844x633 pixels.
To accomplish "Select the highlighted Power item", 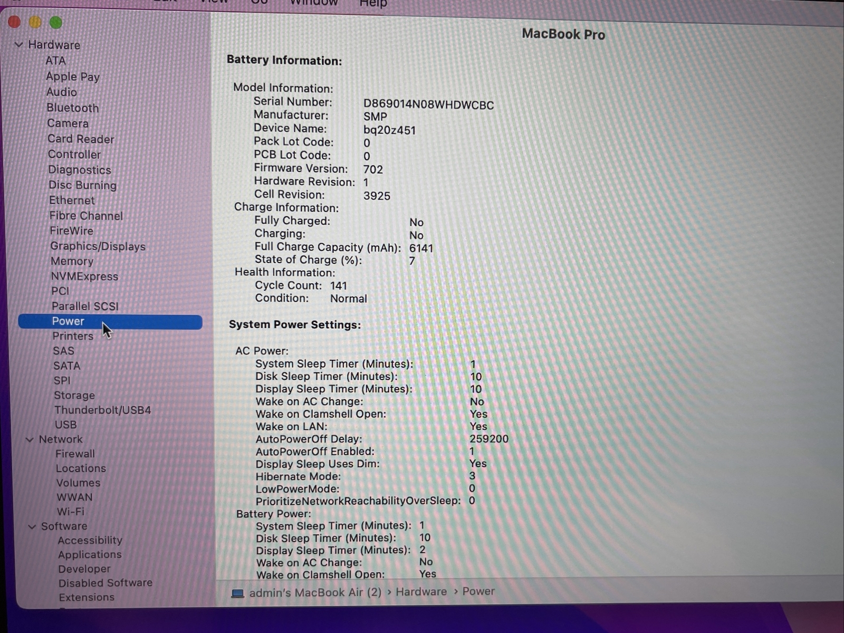I will pyautogui.click(x=110, y=322).
